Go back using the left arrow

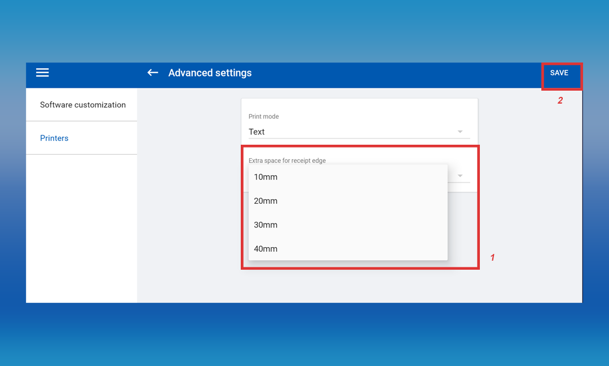pyautogui.click(x=152, y=73)
